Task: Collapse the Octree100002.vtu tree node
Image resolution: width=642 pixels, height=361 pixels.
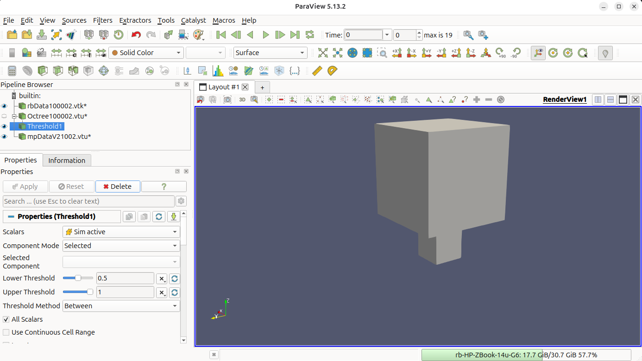Action: pyautogui.click(x=14, y=116)
